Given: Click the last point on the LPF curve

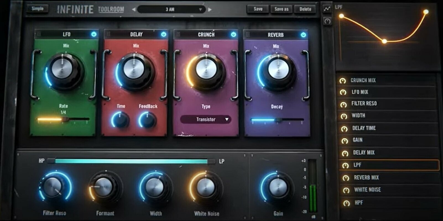Looking at the screenshot, I should click(x=426, y=12).
